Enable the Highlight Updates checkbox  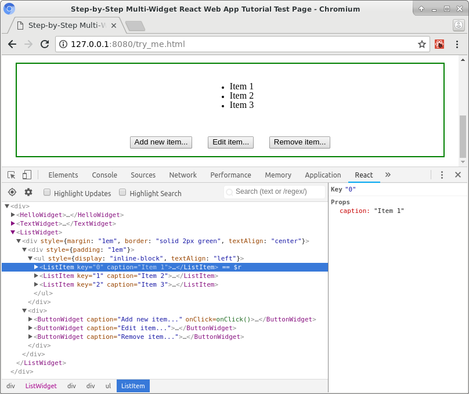[47, 192]
